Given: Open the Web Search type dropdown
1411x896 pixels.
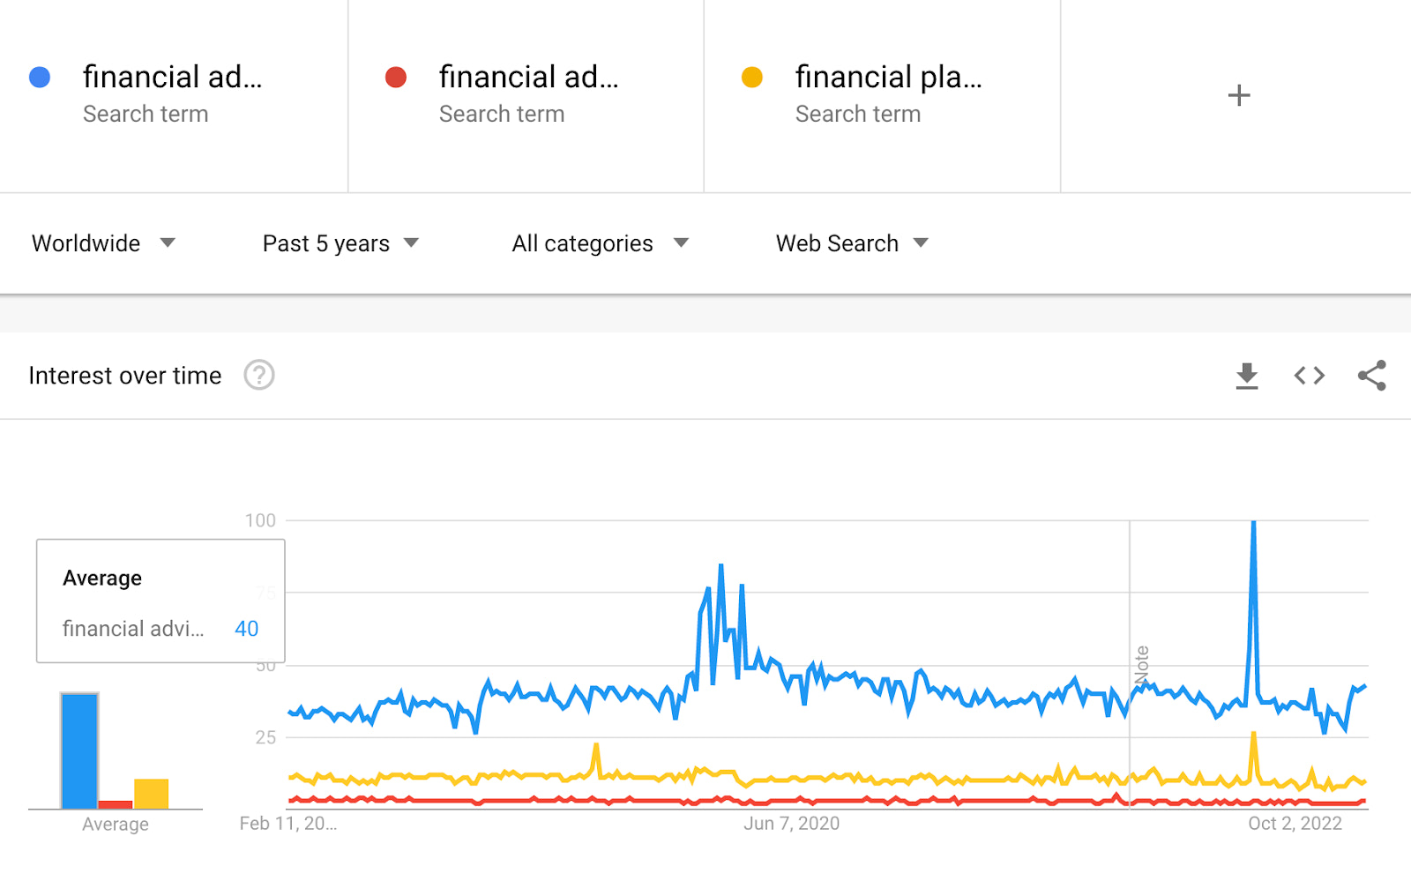Looking at the screenshot, I should [849, 243].
